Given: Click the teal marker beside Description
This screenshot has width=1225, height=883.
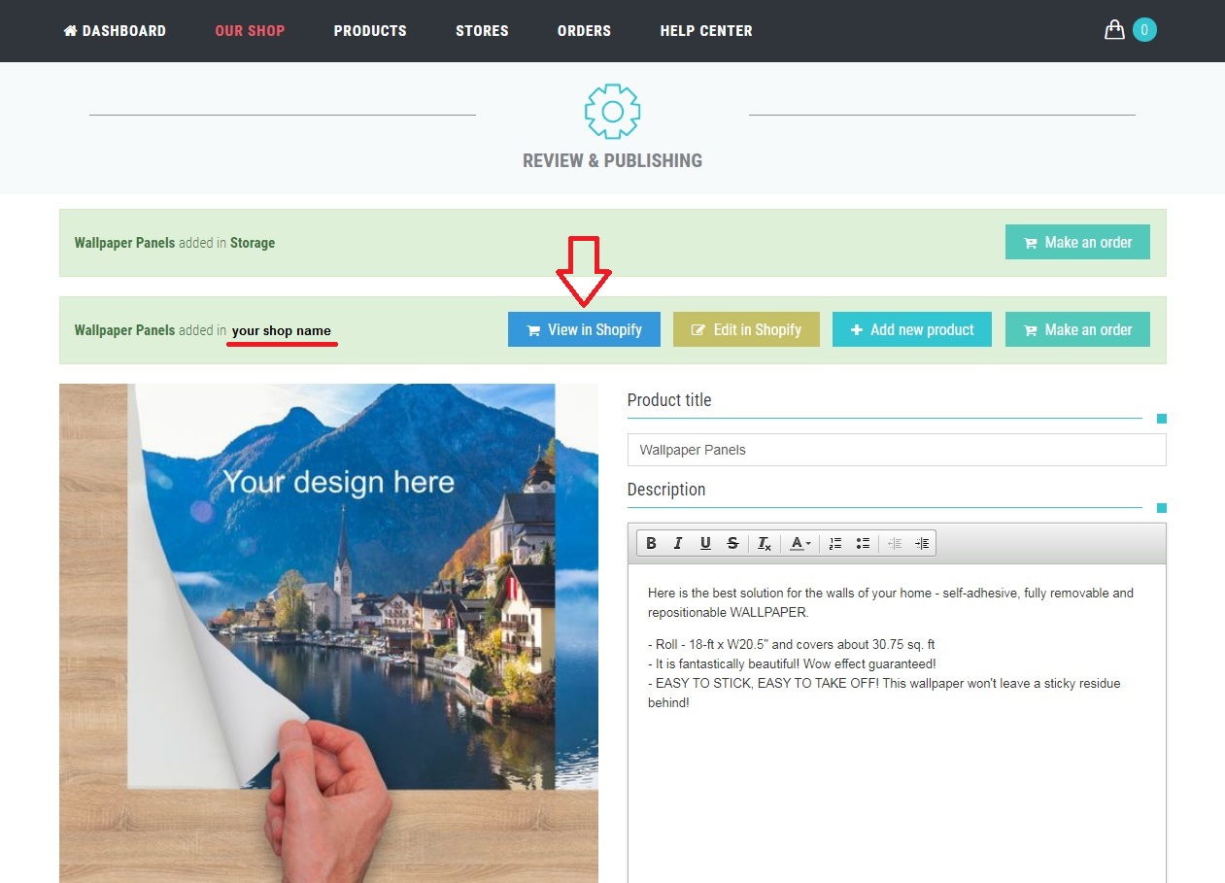Looking at the screenshot, I should 1162,508.
